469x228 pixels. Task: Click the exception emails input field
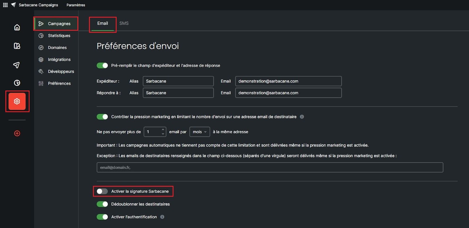pyautogui.click(x=270, y=167)
